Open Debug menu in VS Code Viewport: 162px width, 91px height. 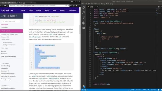point(103,4)
